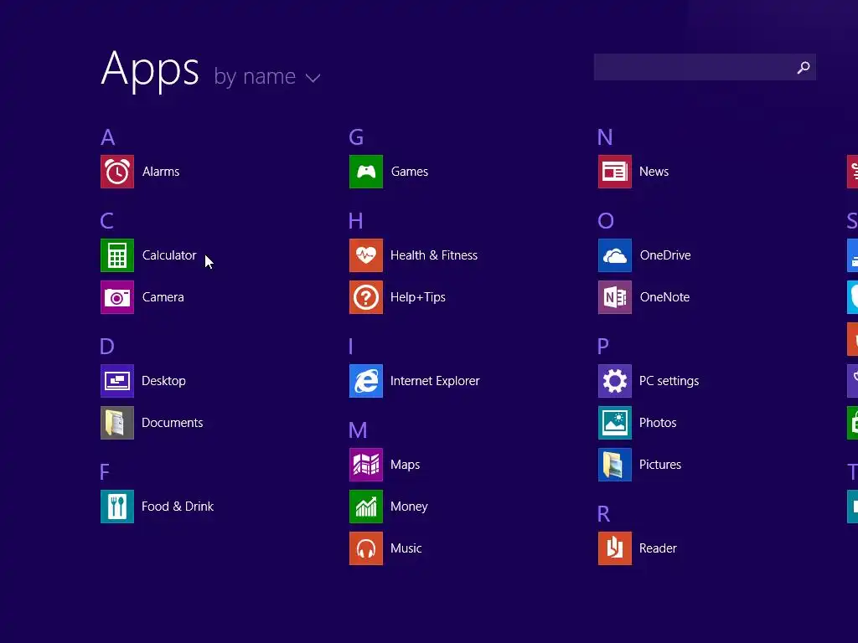Click the 'Alarms' label
858x643 pixels.
coord(161,172)
